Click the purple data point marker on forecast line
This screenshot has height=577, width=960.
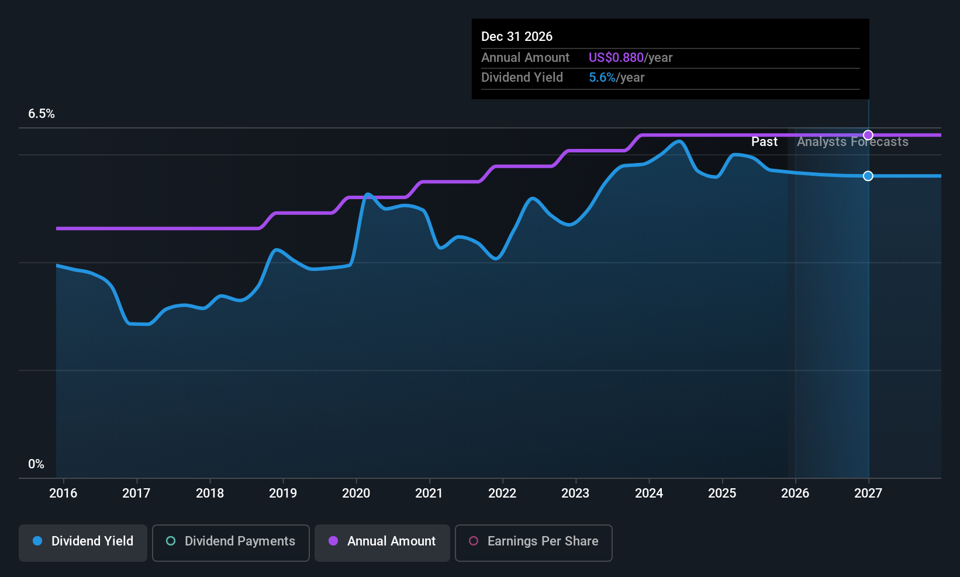(868, 134)
